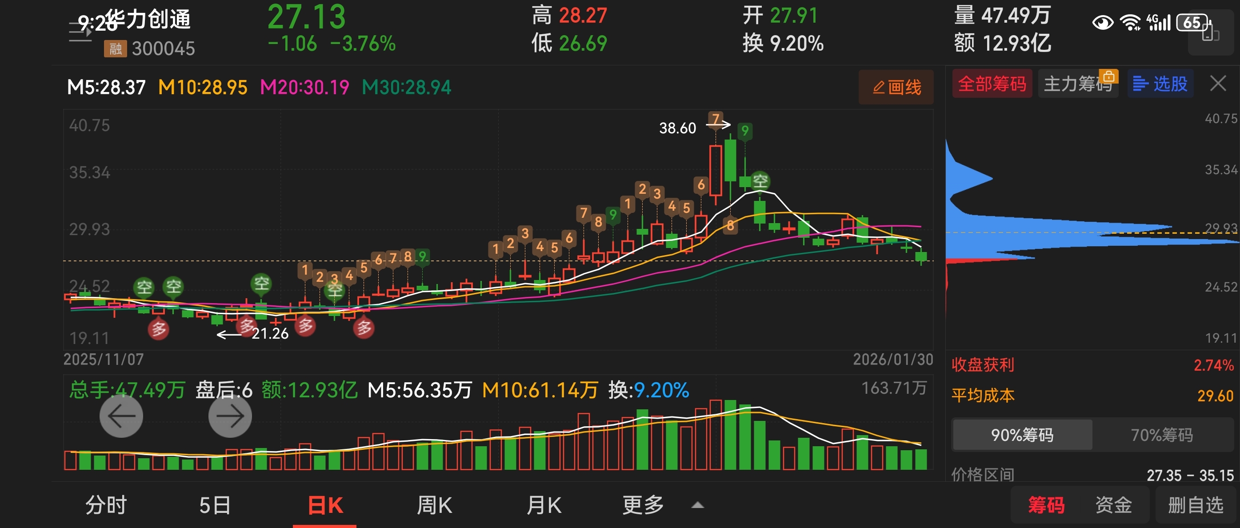1240x528 pixels.
Task: Switch to the 周K tab
Action: pos(434,505)
